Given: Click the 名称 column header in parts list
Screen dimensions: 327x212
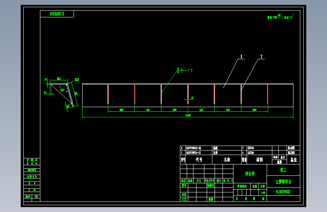Looking at the screenshot, I should [x=227, y=160].
